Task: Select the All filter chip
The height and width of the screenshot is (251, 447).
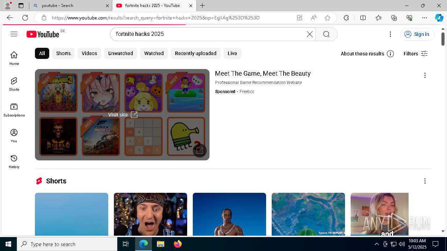Action: pos(42,53)
